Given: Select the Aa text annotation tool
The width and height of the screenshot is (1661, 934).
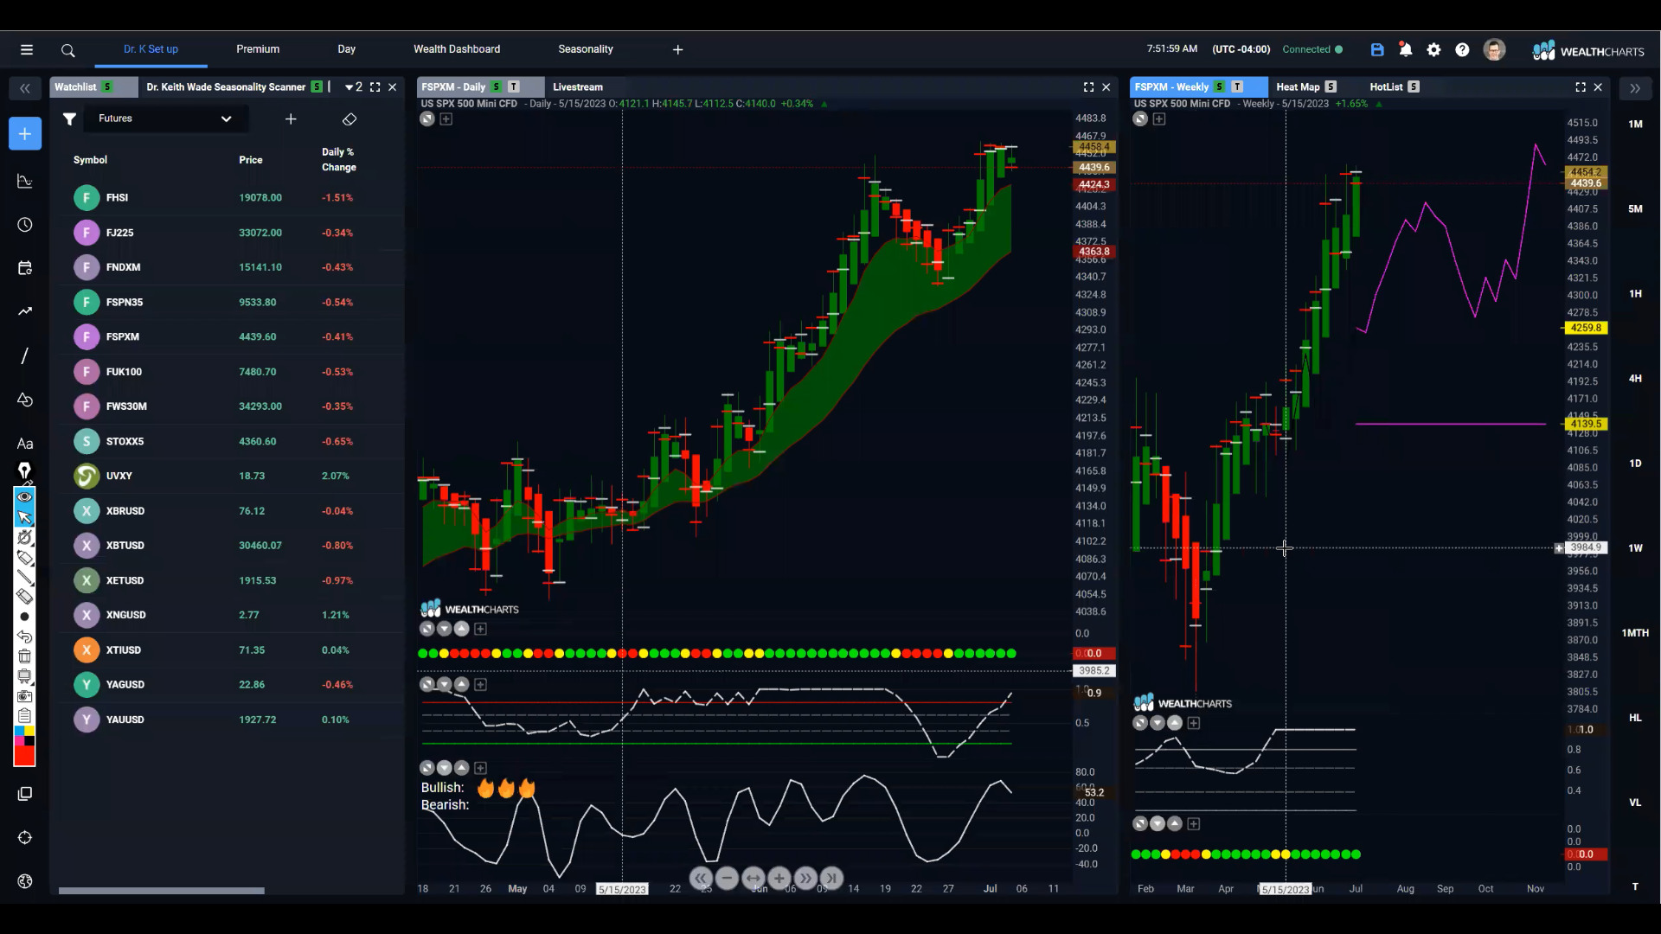Looking at the screenshot, I should coord(25,444).
